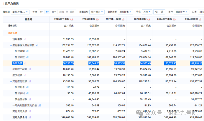
Task: Click the 应付利息 value 118.50
Action: tap(70, 87)
